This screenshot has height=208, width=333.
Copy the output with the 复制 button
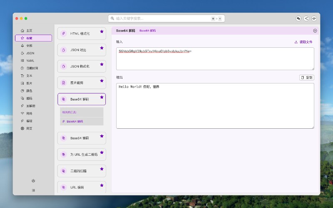tap(307, 78)
